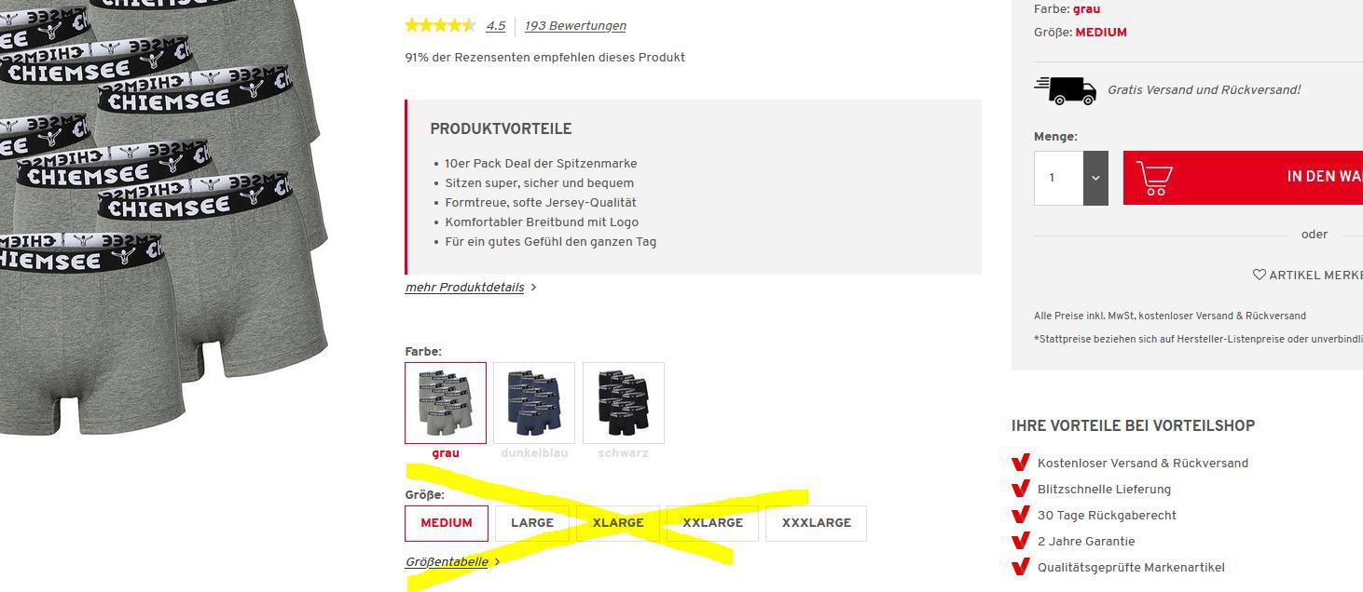Click checkmark icon beside Blitzschnelle Lieferung
This screenshot has height=592, width=1363.
1020,489
